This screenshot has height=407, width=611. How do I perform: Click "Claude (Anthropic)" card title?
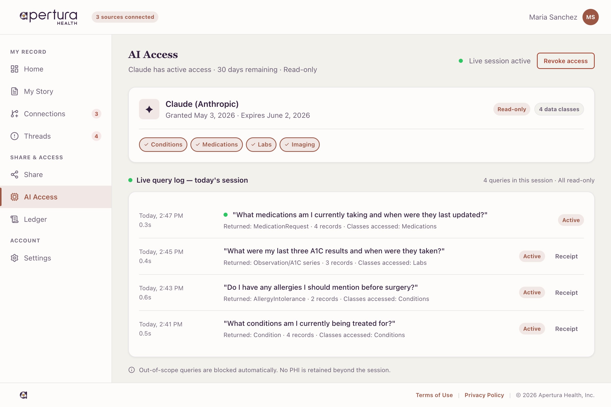click(x=202, y=104)
